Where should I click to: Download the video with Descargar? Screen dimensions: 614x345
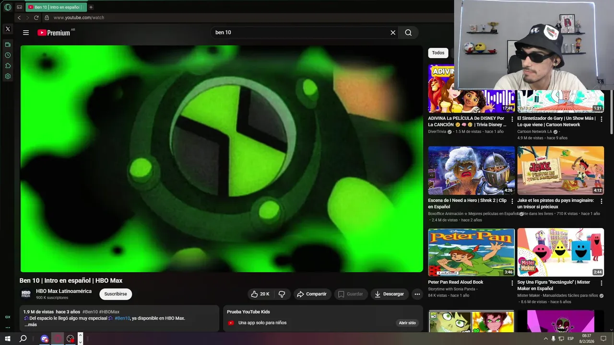click(x=390, y=294)
